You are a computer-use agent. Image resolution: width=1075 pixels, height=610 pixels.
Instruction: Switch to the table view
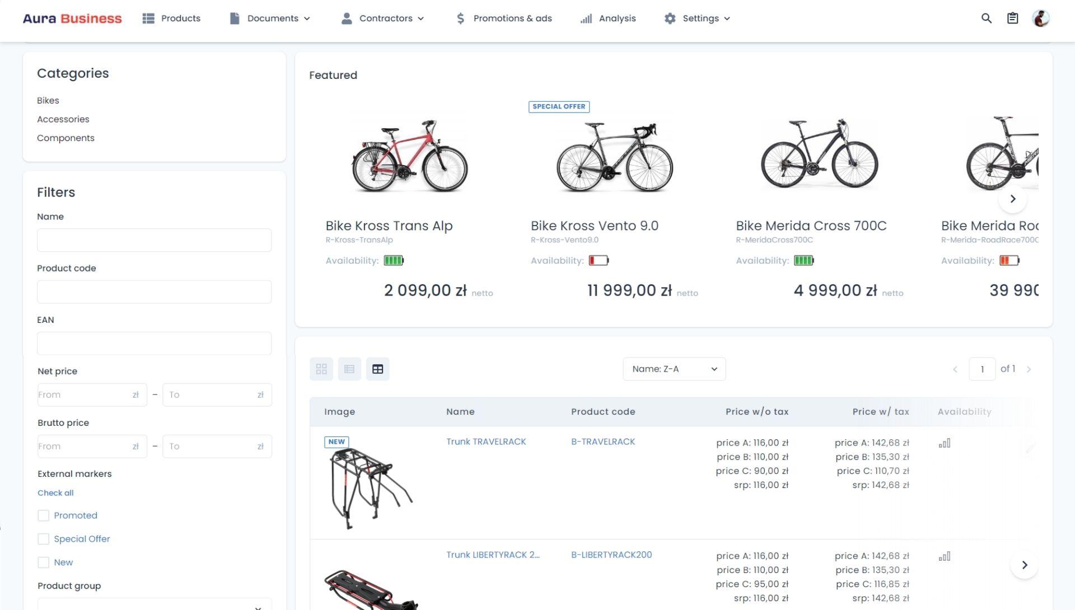pyautogui.click(x=378, y=369)
